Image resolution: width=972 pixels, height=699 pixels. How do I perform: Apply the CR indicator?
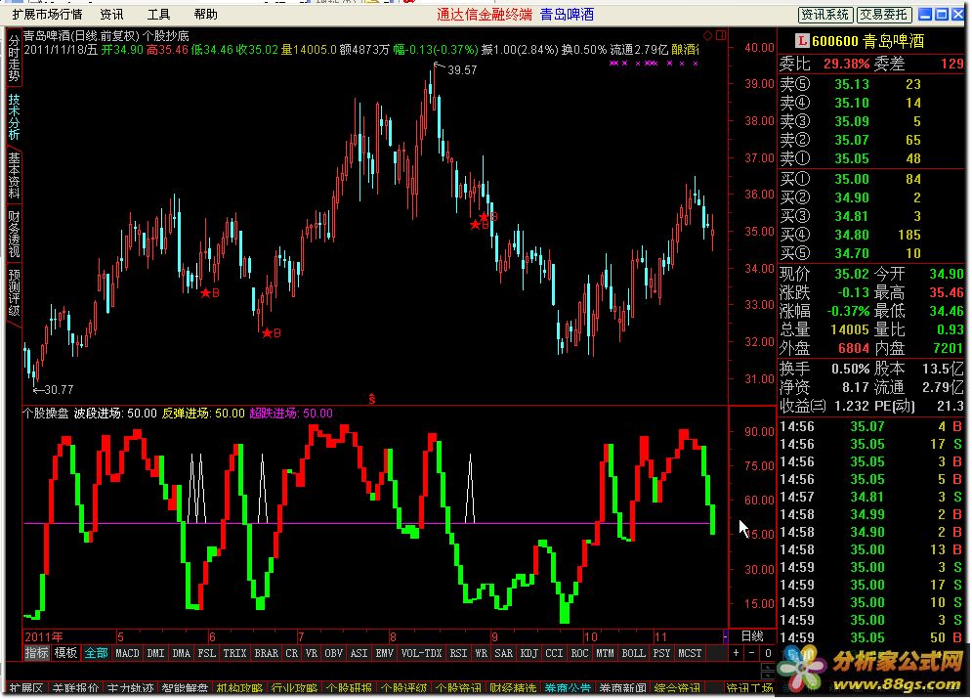[x=291, y=653]
